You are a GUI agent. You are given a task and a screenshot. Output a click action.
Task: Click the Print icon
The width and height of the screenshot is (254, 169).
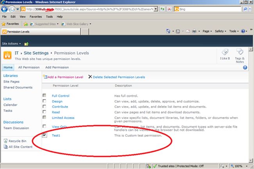194,31
